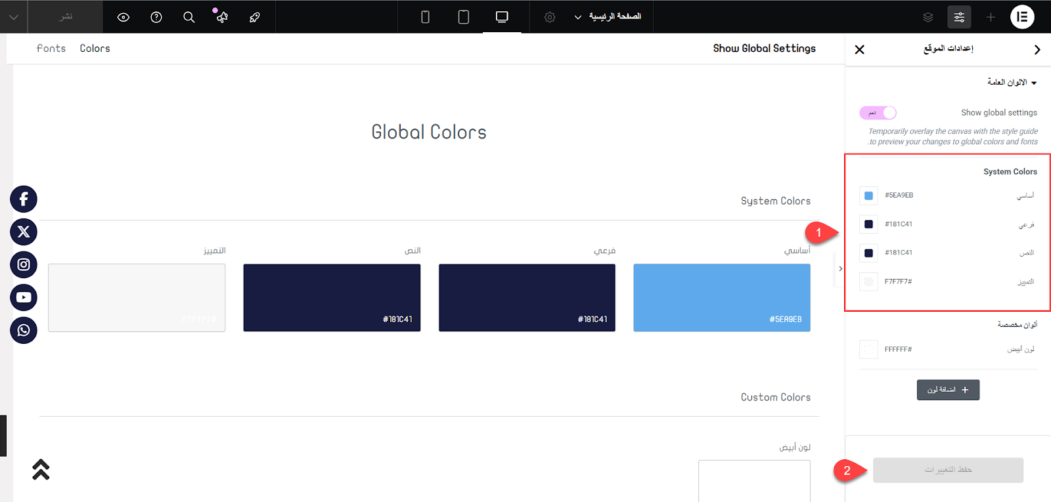Collapse the Global Colors section caret
This screenshot has width=1051, height=502.
tap(1033, 83)
